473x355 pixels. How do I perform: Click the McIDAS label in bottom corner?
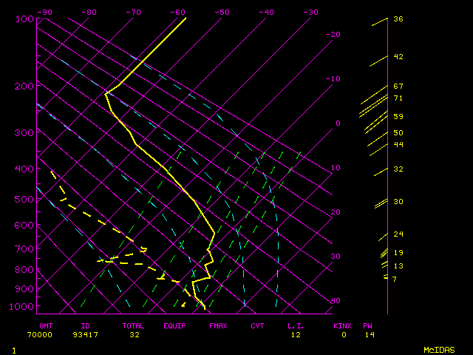point(438,349)
